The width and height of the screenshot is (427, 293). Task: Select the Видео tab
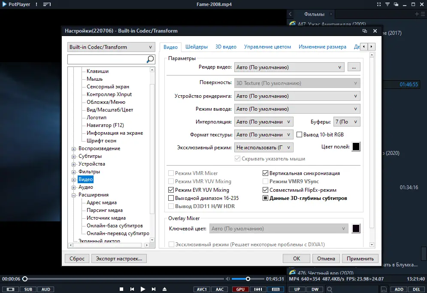[170, 47]
